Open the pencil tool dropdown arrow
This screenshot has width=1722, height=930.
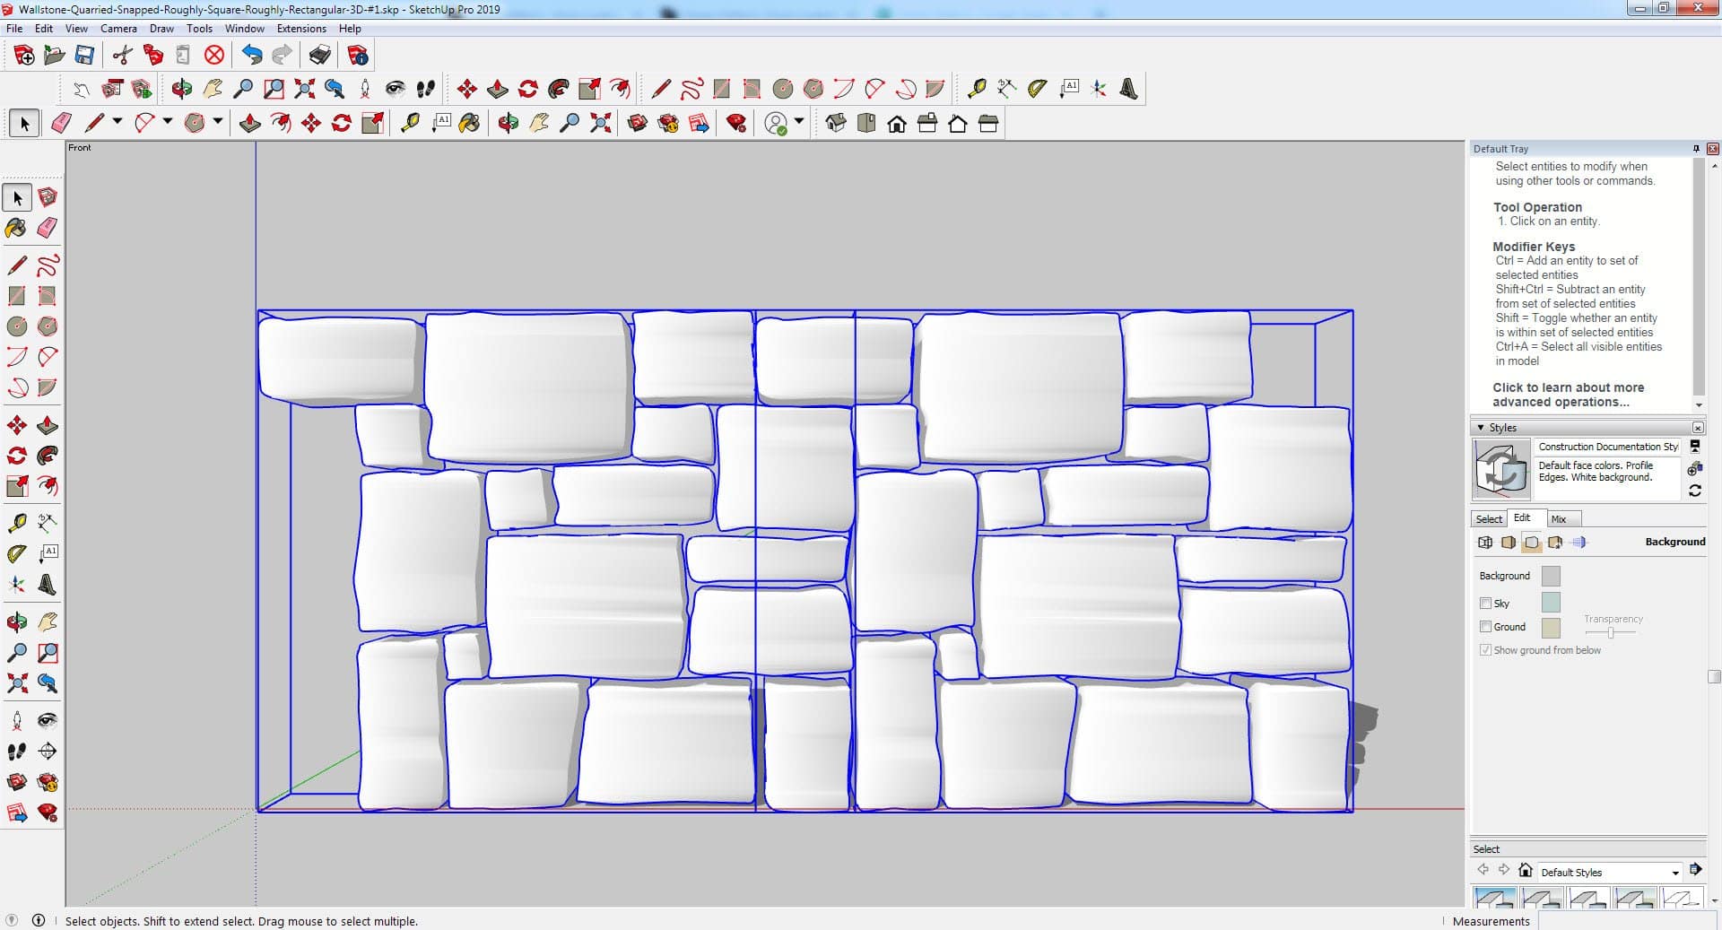click(x=117, y=121)
